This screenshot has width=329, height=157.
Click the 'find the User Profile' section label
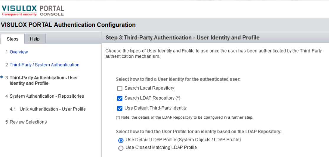pos(198,132)
